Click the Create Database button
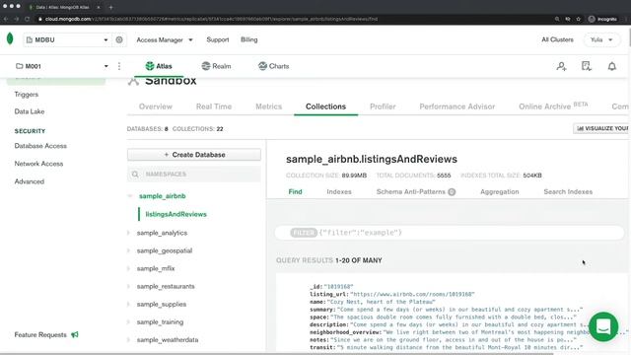631x355 pixels. 194,155
